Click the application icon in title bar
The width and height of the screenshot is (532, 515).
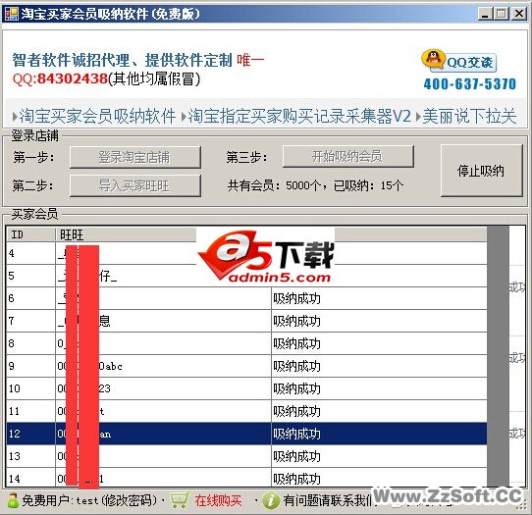(x=11, y=13)
